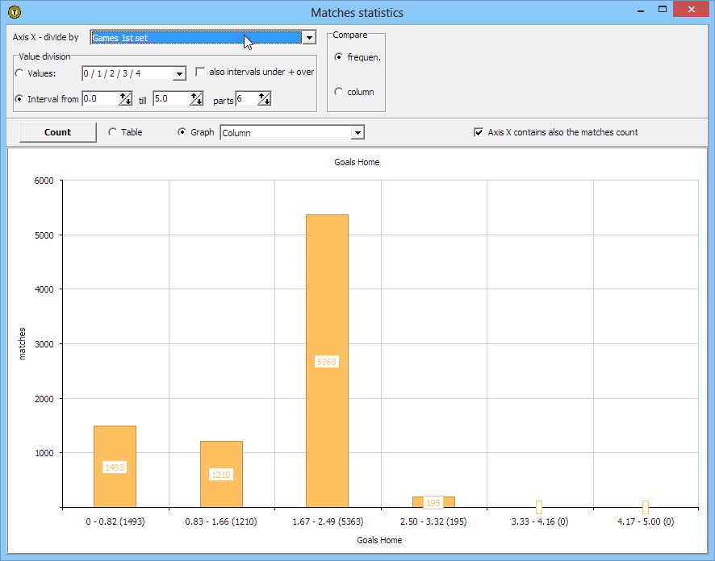This screenshot has width=715, height=561.
Task: Uncheck Axis X contains also matches count
Action: pyautogui.click(x=479, y=132)
